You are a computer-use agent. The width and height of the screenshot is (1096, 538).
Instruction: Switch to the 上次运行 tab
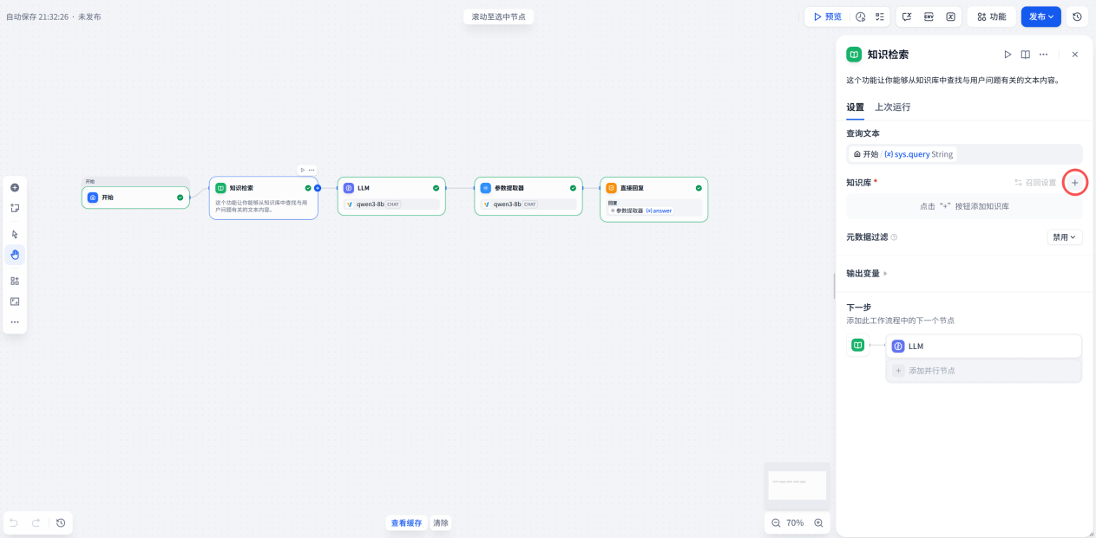pyautogui.click(x=892, y=107)
